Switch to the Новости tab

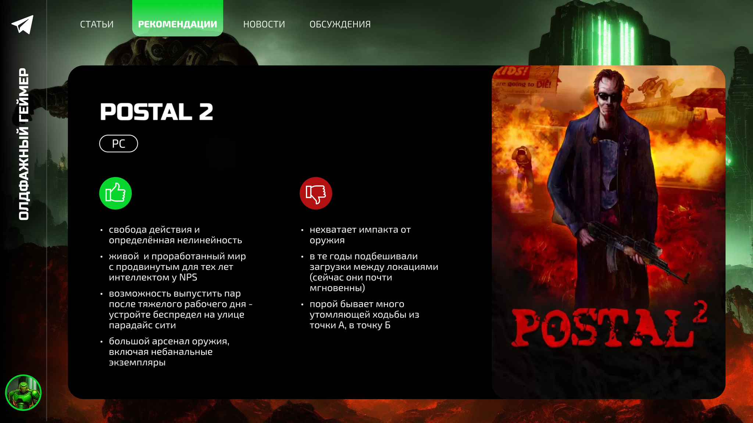point(264,24)
